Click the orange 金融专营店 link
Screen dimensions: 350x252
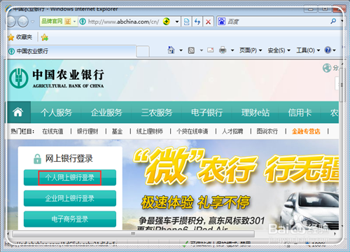306,132
